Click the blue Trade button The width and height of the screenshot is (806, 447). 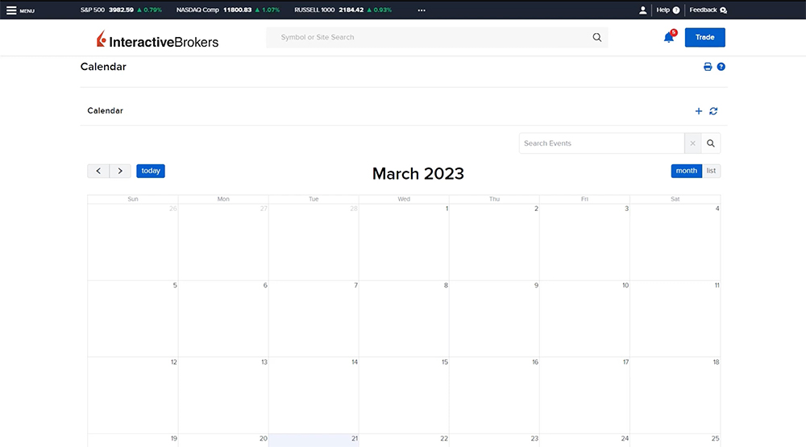click(704, 37)
